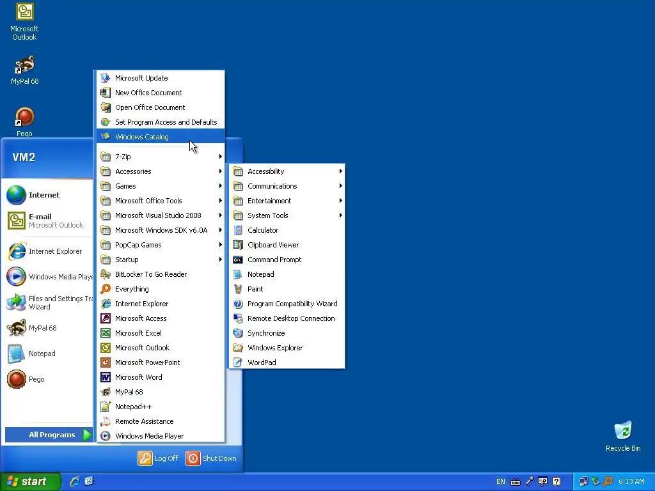Open Internet pinned item in Start menu
Screen dimensions: 655x491
(x=49, y=195)
